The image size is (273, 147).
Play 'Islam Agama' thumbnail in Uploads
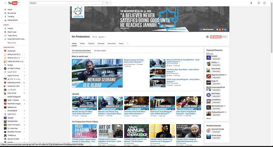pos(189,103)
